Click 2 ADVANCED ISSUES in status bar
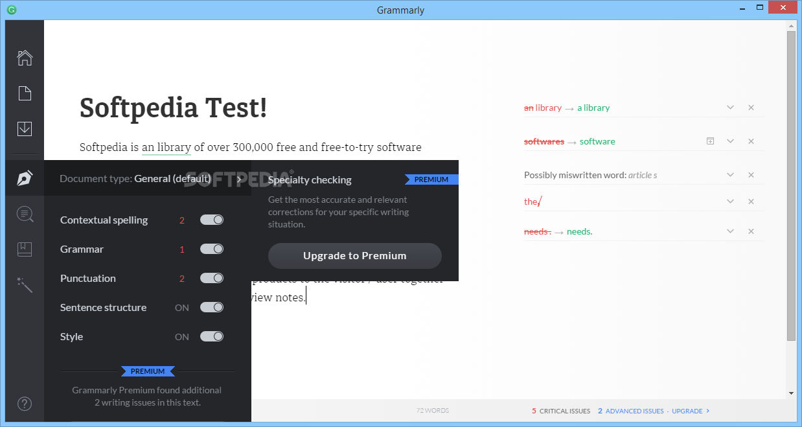802x427 pixels. (x=630, y=411)
